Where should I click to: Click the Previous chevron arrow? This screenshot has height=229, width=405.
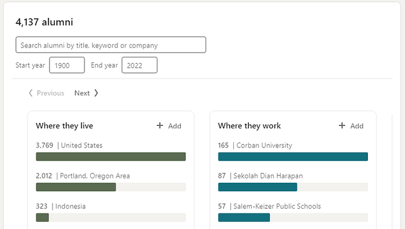30,93
